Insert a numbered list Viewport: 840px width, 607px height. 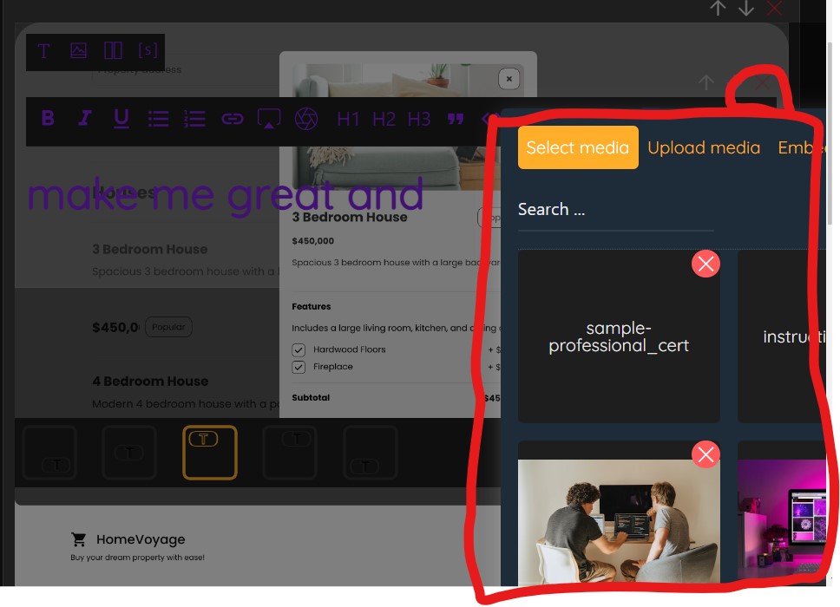point(194,118)
